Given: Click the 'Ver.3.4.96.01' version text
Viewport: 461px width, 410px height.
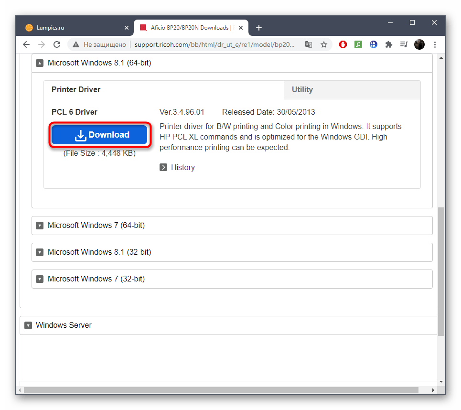Looking at the screenshot, I should [182, 112].
